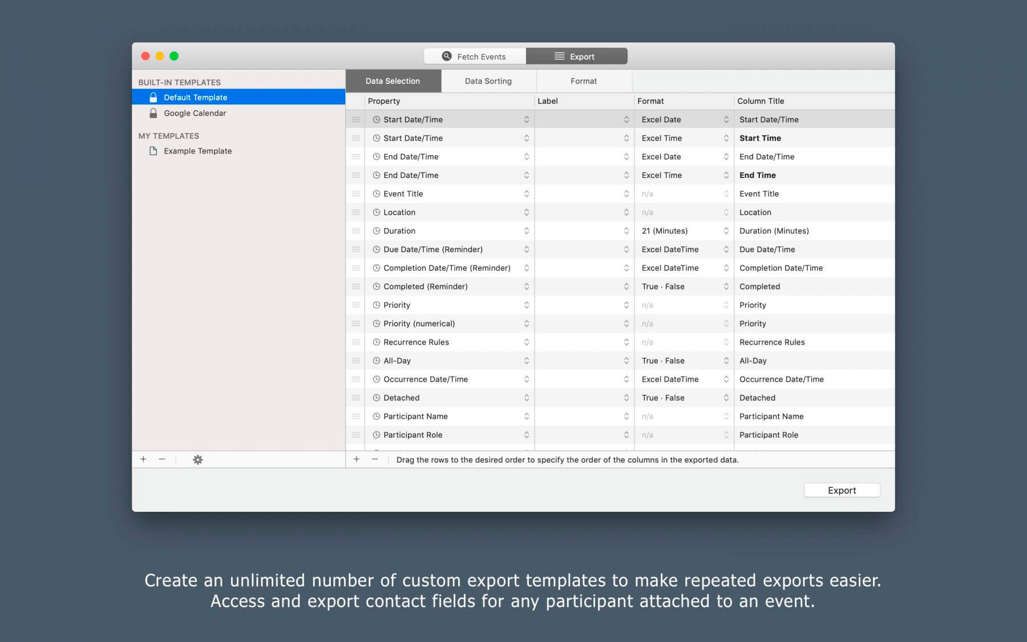This screenshot has width=1027, height=642.
Task: Click the drag handle of the Event Title row
Action: 355,194
